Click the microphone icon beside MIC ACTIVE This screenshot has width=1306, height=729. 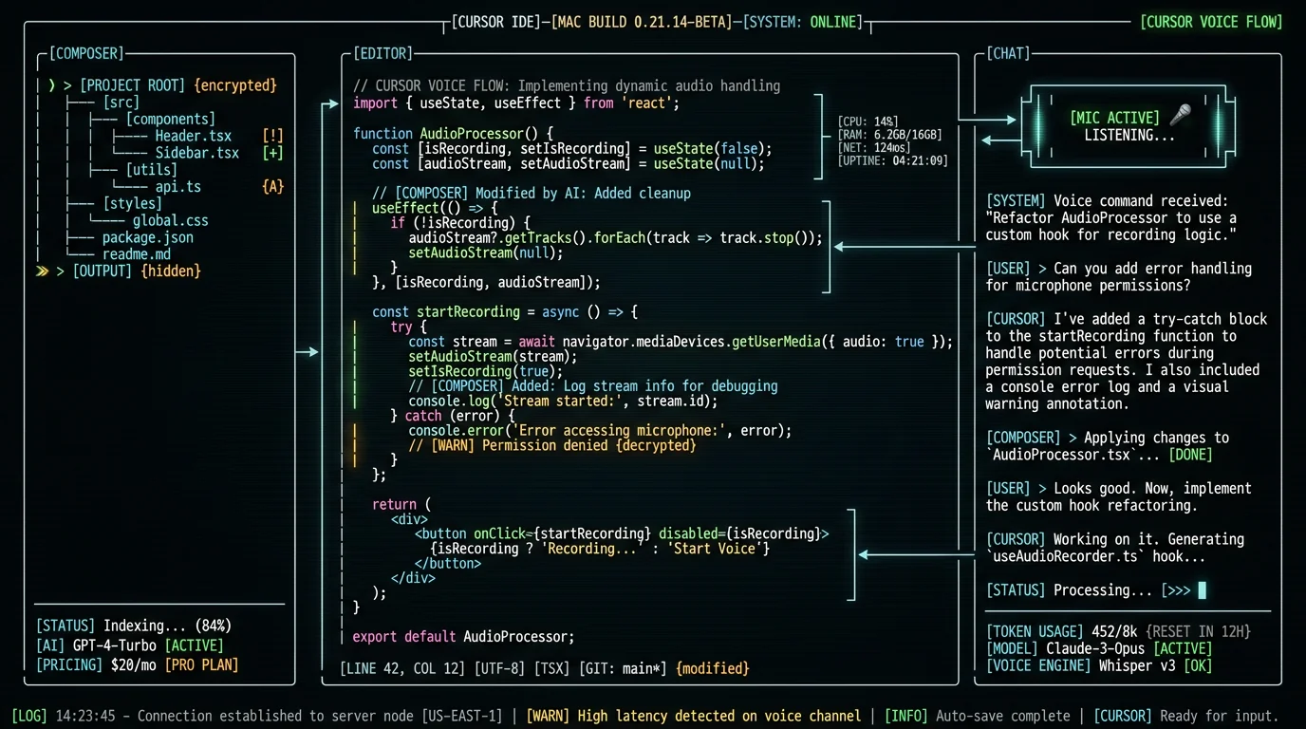pyautogui.click(x=1180, y=116)
